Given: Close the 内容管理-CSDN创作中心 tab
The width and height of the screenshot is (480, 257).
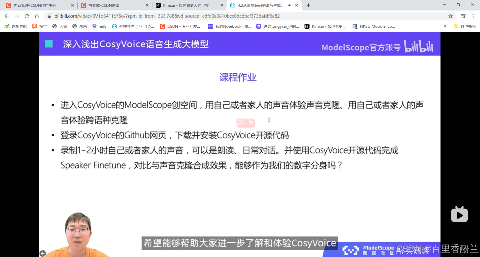Looking at the screenshot, I should click(x=72, y=5).
